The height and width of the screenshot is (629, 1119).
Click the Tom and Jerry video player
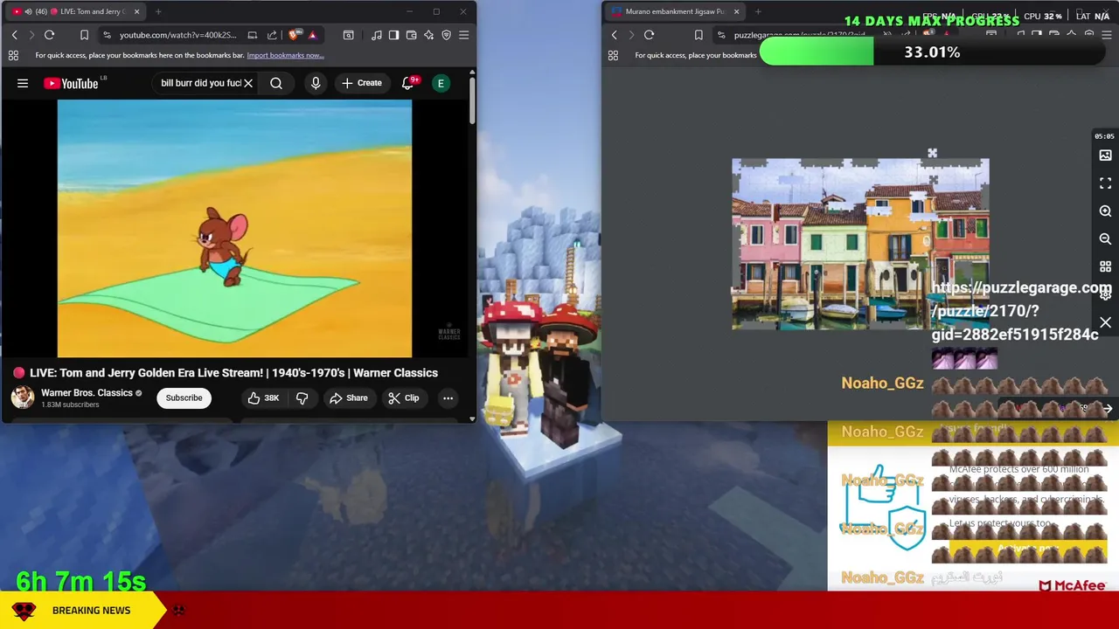(234, 228)
